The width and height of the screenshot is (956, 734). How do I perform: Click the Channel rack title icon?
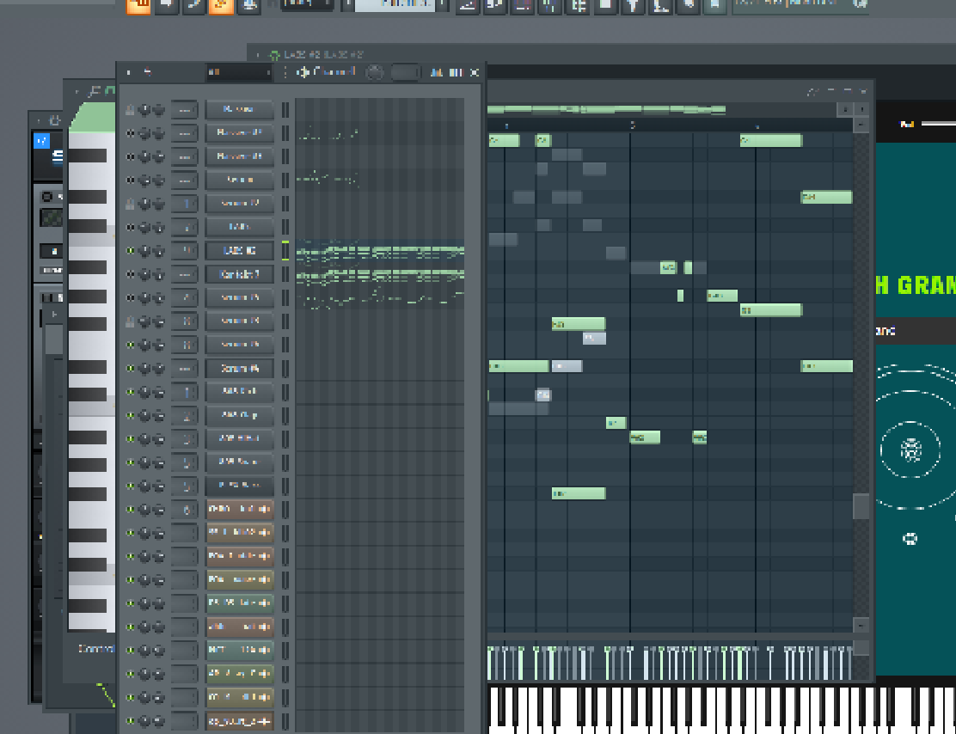tap(303, 72)
